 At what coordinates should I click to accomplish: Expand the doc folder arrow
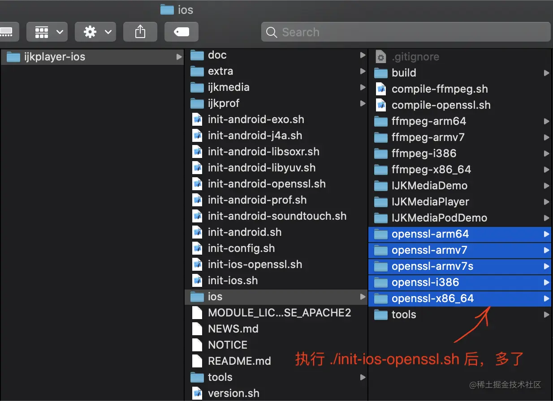[x=363, y=55]
